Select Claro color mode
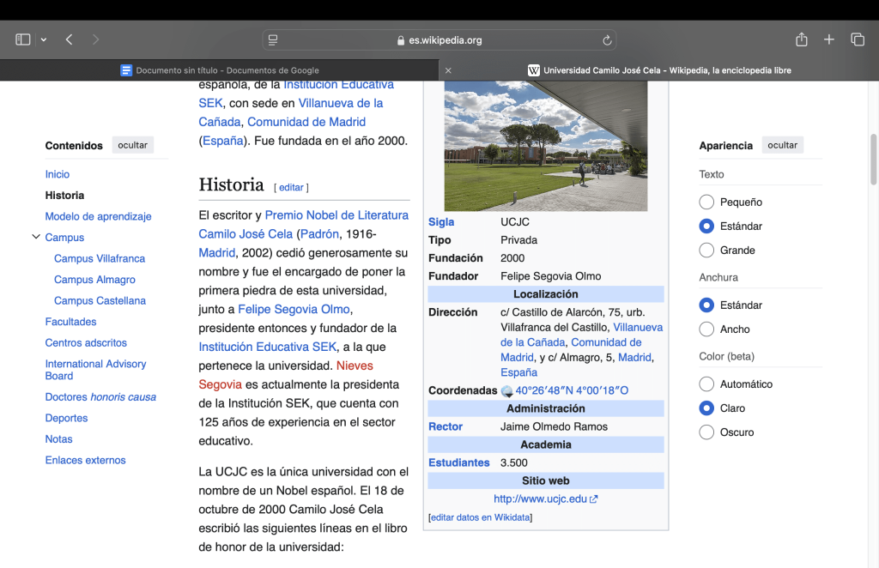The image size is (879, 568). [706, 408]
